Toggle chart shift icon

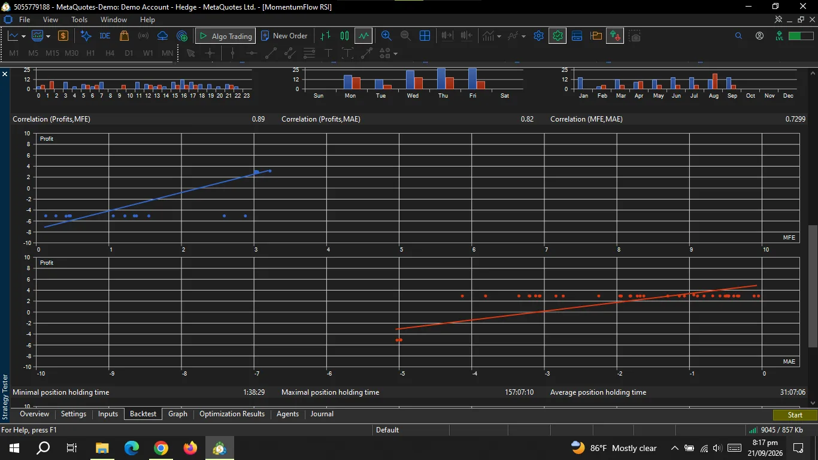tap(466, 36)
